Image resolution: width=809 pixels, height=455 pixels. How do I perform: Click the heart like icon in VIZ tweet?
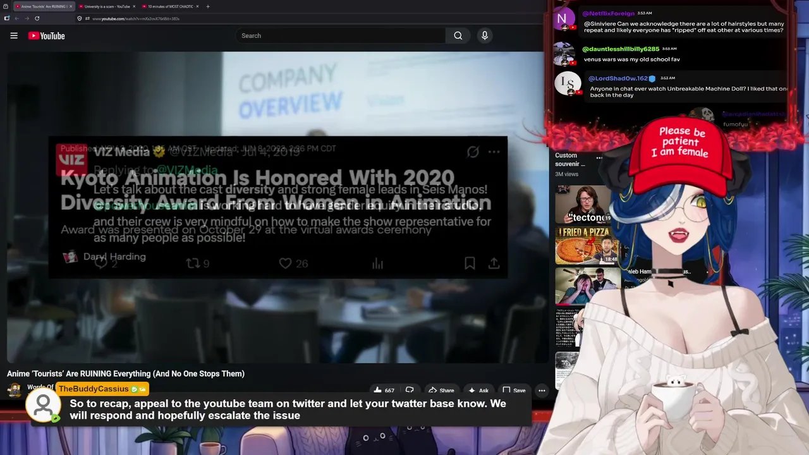pos(285,263)
